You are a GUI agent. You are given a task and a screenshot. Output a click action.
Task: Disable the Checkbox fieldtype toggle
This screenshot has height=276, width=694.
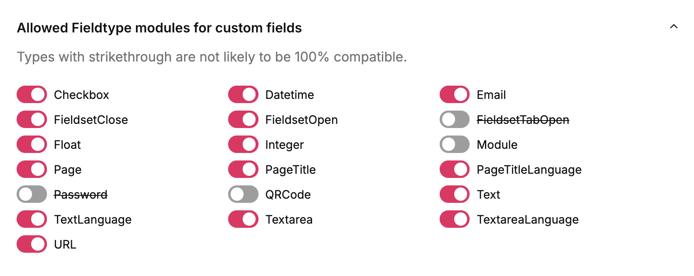32,95
